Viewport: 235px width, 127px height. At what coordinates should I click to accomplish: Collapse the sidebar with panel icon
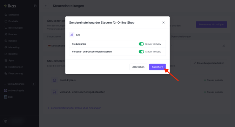35,6
